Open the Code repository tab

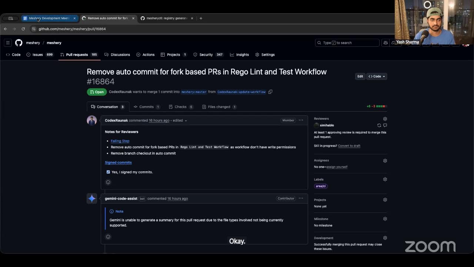click(x=13, y=55)
